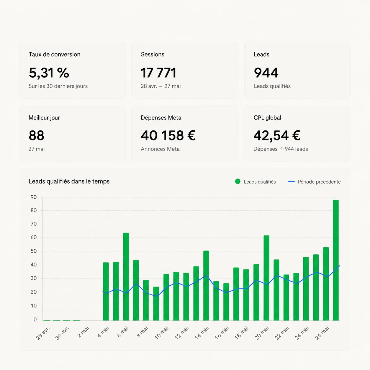Click 'Leads qualifiés dans le temps' chart title

(x=69, y=181)
